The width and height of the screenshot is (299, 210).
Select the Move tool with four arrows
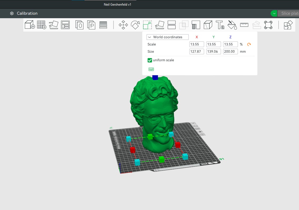tap(123, 25)
